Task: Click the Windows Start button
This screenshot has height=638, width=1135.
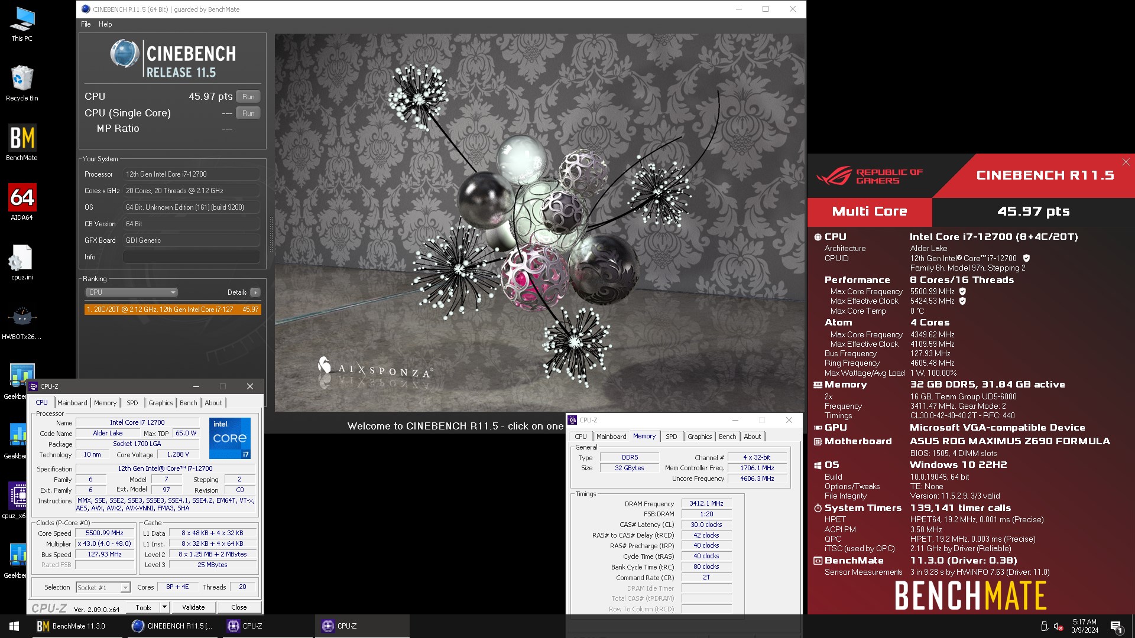Action: [14, 626]
